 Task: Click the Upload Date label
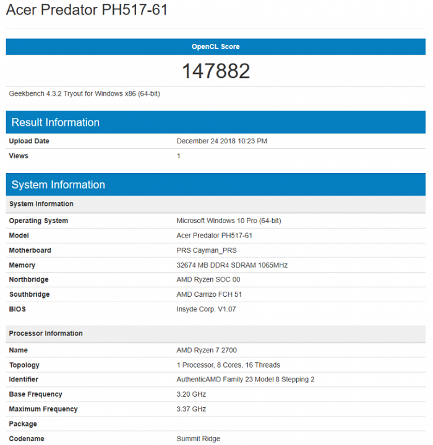[x=29, y=141]
